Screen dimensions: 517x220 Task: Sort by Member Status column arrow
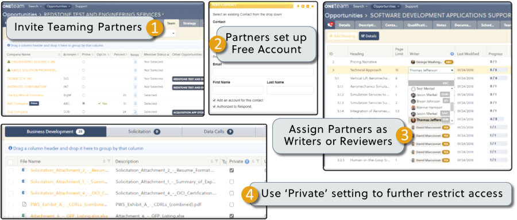pos(168,54)
